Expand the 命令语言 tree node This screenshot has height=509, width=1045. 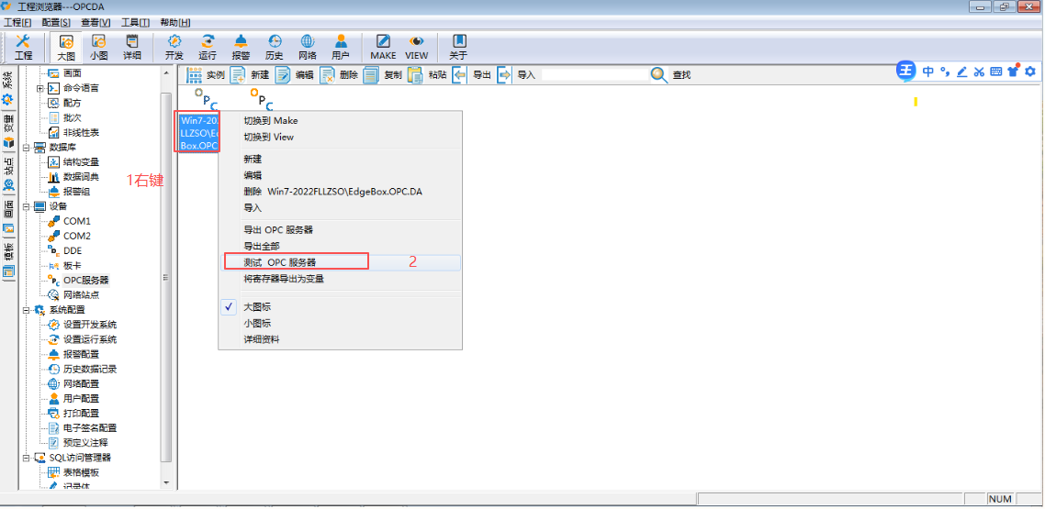pyautogui.click(x=39, y=88)
